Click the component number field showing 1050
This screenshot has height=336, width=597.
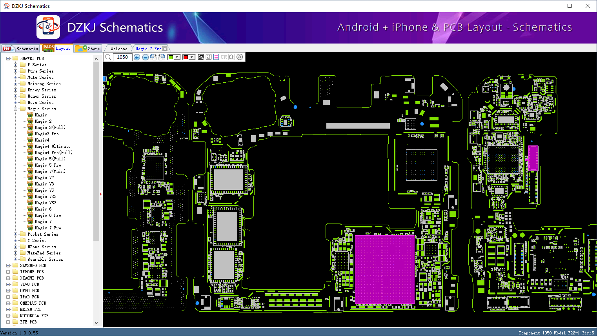tap(122, 57)
